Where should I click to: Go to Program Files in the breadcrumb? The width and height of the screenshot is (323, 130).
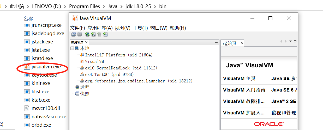point(85,6)
